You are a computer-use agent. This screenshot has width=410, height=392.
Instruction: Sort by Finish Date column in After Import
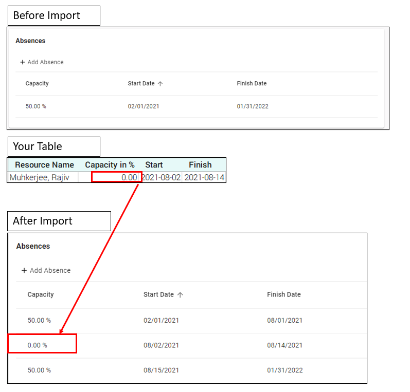coord(283,294)
